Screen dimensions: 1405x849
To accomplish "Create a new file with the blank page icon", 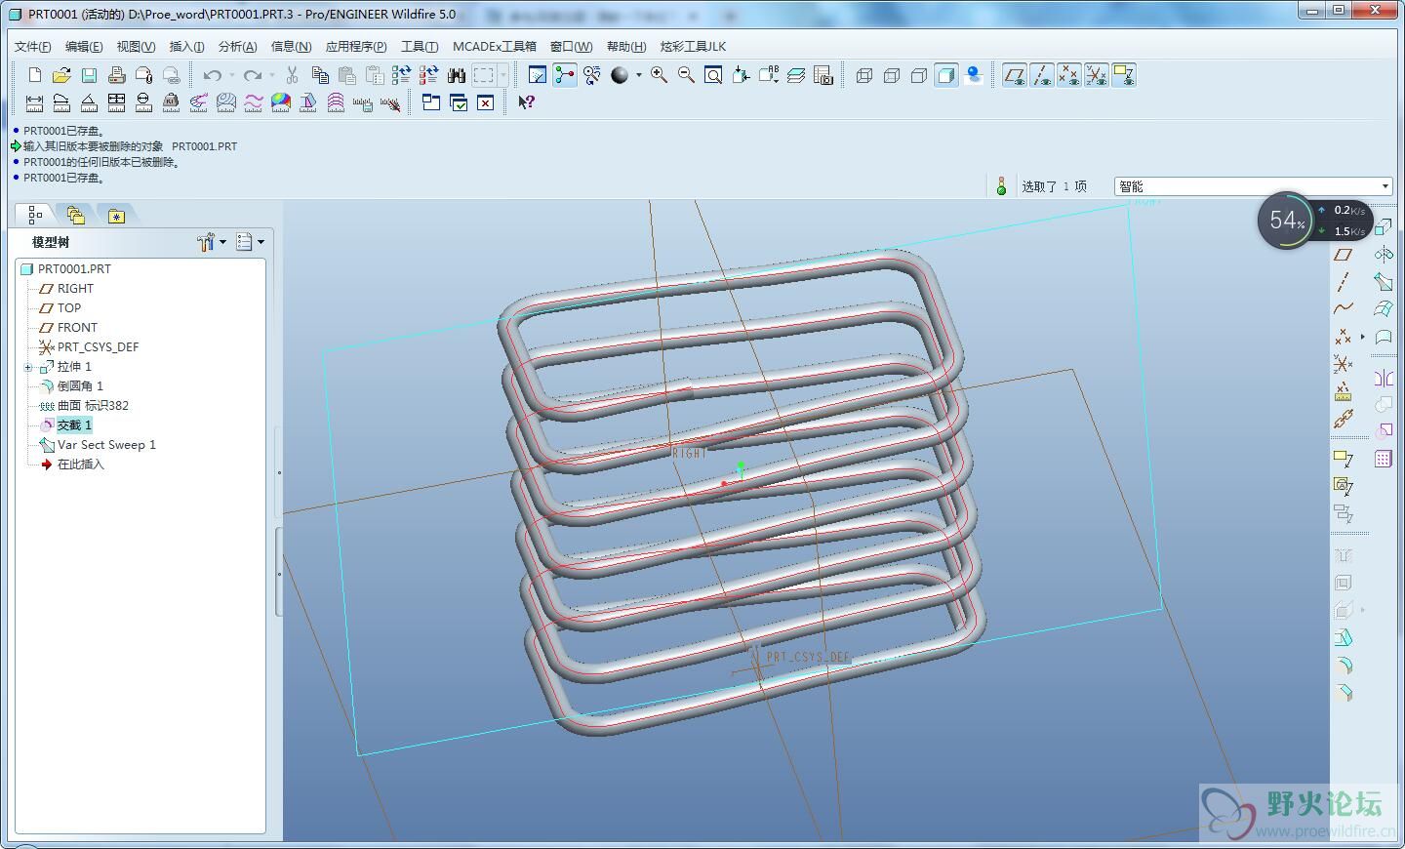I will (35, 75).
